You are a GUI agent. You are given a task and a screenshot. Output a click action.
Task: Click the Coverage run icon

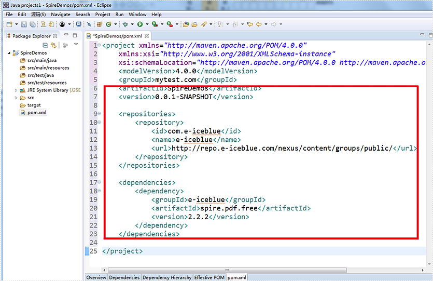tap(155, 24)
